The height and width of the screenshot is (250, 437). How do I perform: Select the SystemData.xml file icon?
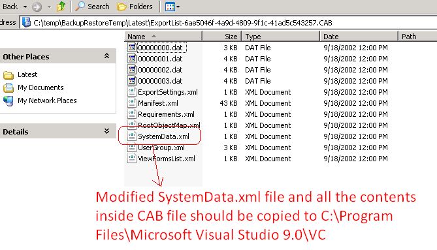coord(132,136)
